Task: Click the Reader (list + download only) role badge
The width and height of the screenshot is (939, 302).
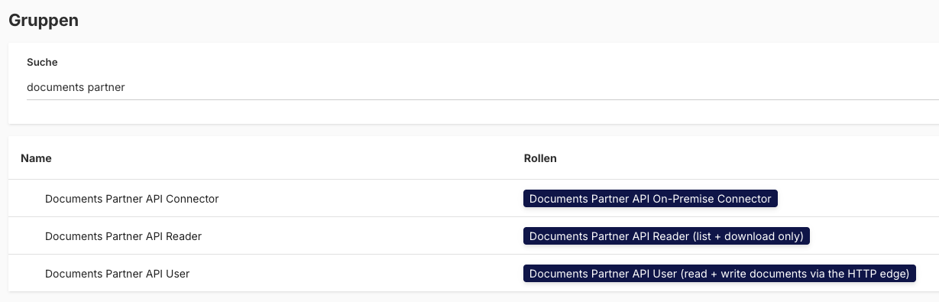Action: [x=666, y=236]
